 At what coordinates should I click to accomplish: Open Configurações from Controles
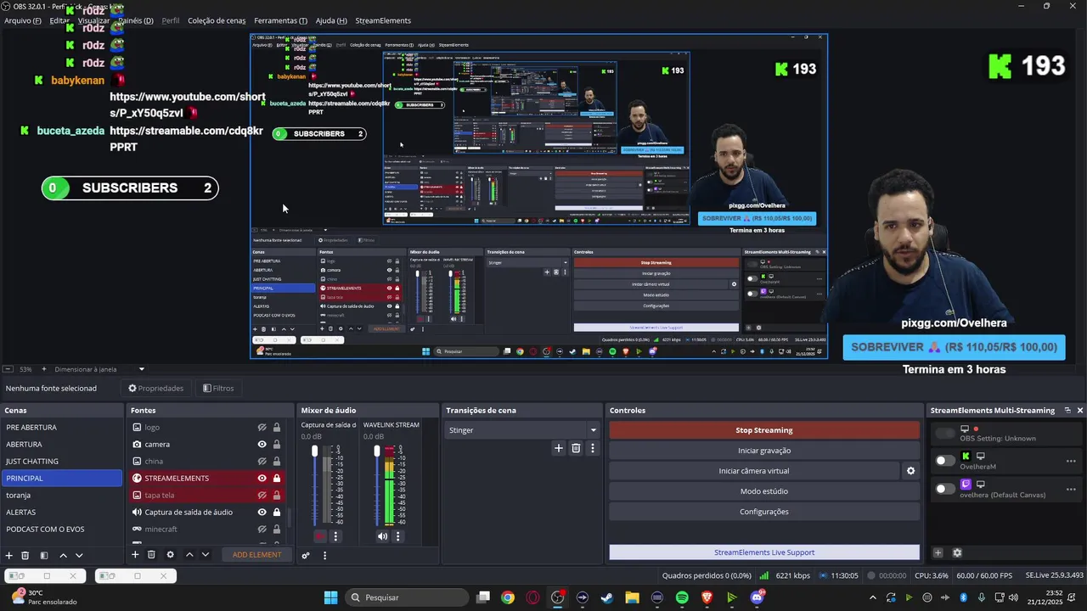764,512
